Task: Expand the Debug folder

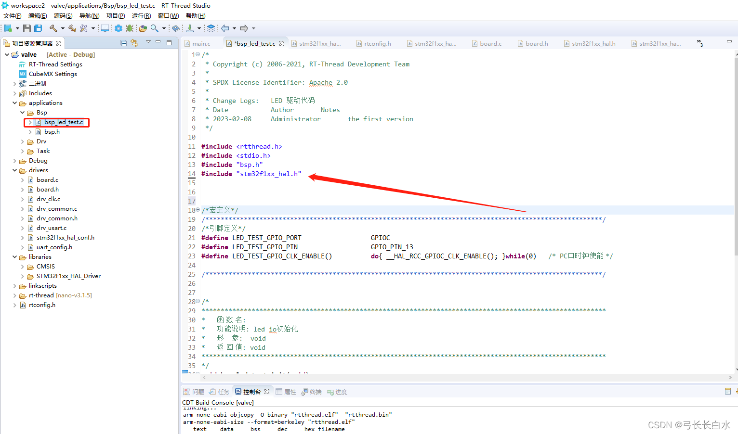Action: tap(14, 161)
